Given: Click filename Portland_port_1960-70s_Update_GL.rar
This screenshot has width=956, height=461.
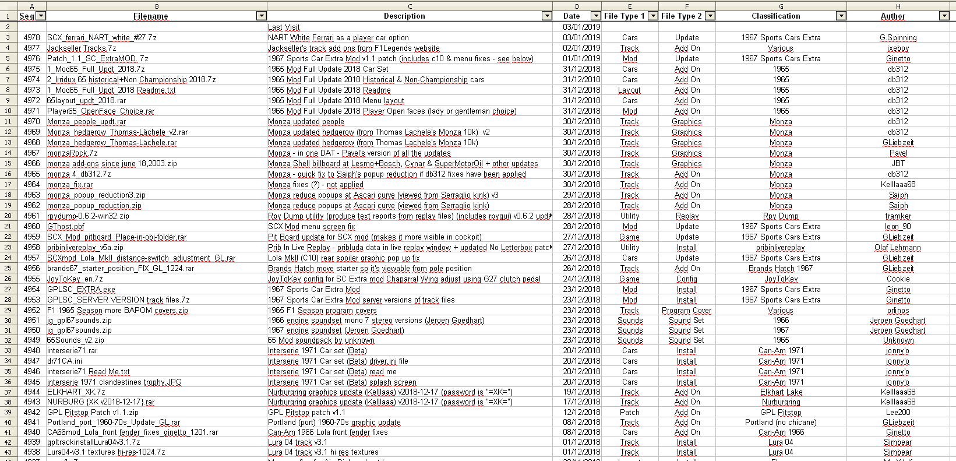Looking at the screenshot, I should [x=114, y=422].
